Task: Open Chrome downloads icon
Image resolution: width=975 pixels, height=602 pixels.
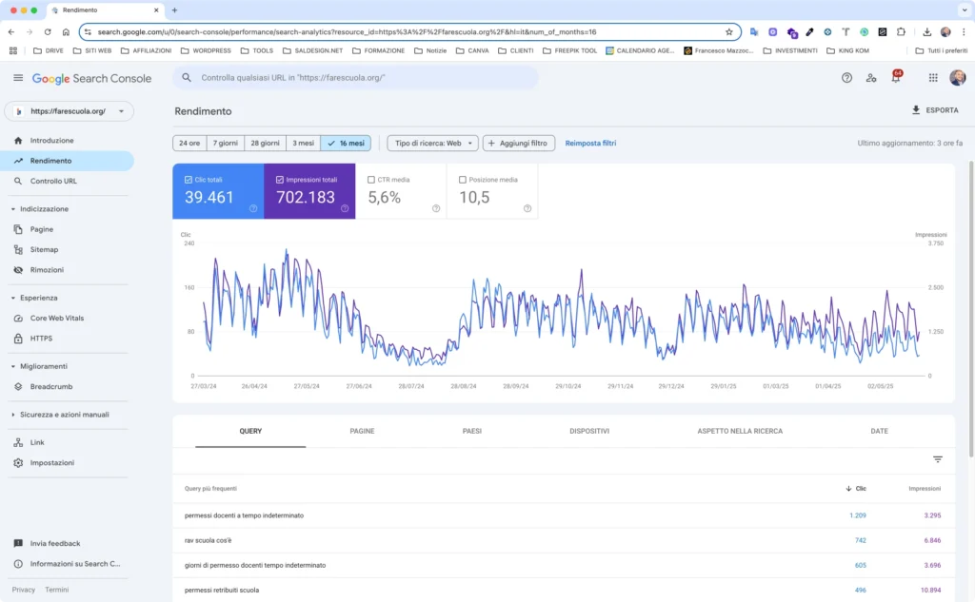Action: coord(926,31)
